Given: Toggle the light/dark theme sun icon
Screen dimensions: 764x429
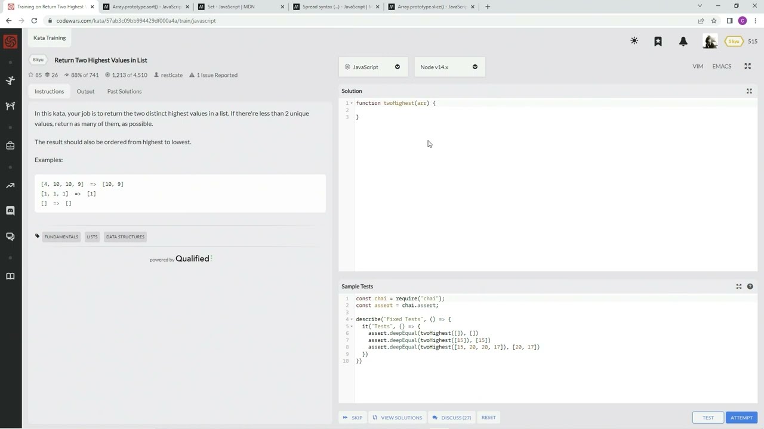Looking at the screenshot, I should pyautogui.click(x=634, y=41).
